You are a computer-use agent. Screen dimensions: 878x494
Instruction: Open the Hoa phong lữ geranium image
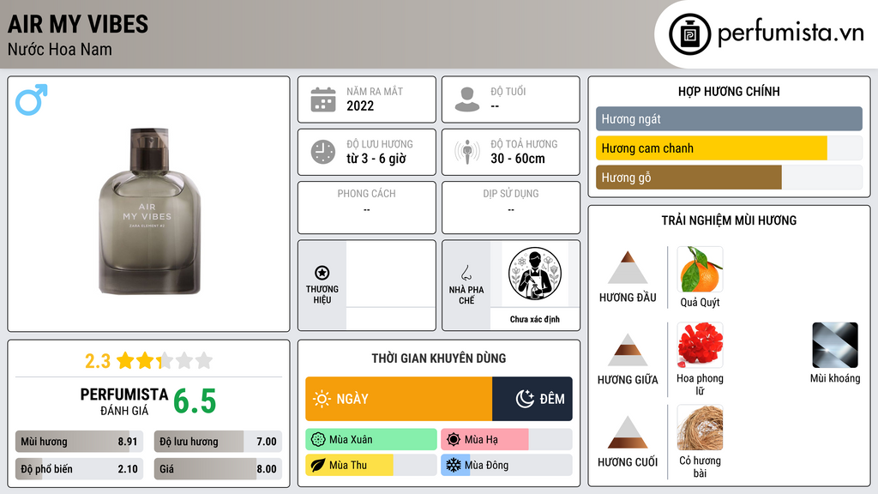pos(700,345)
